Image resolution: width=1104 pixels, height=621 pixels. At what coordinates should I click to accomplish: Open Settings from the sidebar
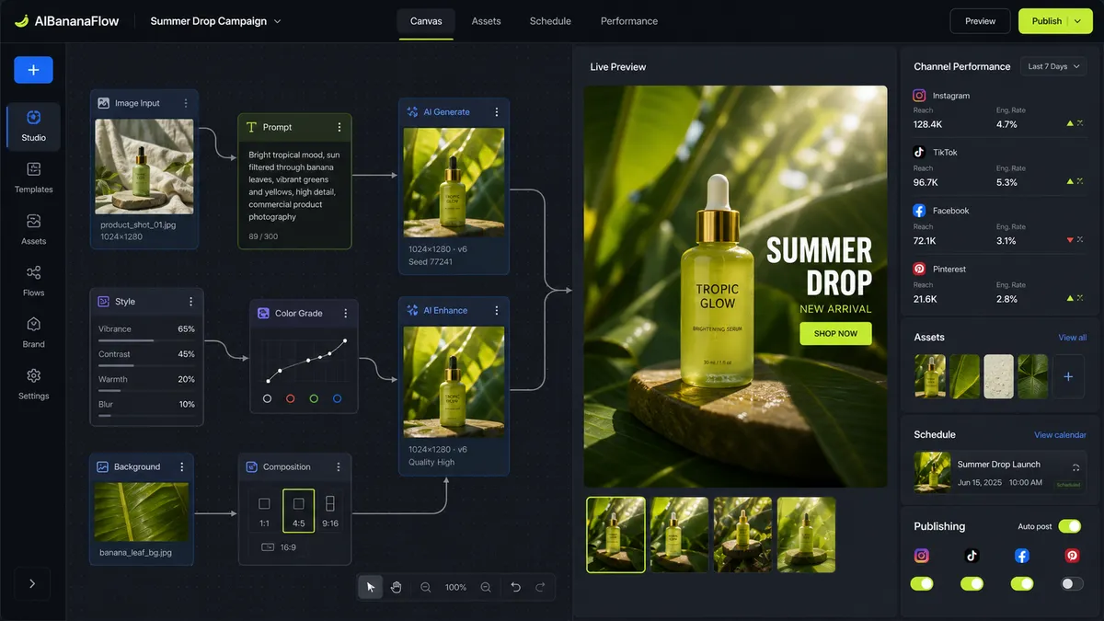[x=33, y=385]
